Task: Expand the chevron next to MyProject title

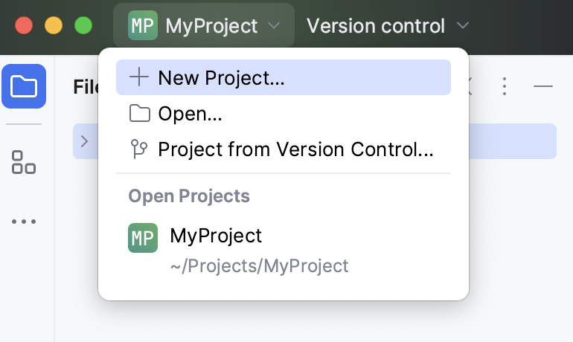Action: click(274, 26)
